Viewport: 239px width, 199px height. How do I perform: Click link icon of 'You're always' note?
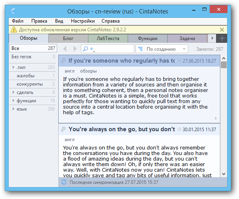pos(63,129)
